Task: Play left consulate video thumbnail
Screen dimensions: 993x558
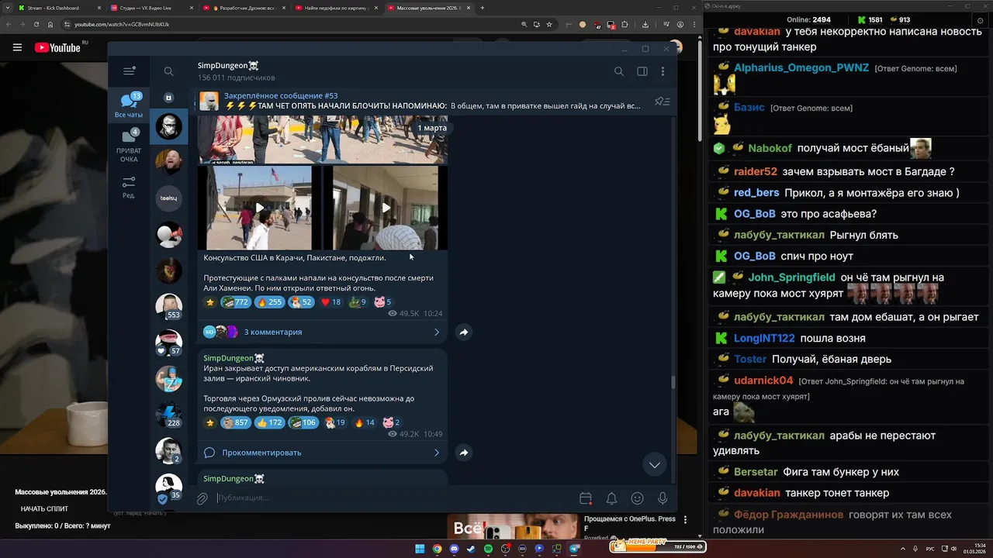Action: click(259, 208)
